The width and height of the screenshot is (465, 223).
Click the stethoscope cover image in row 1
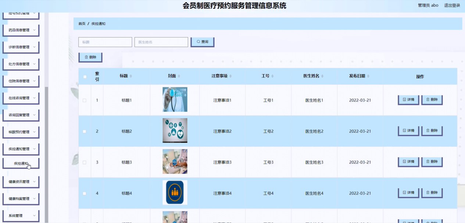click(x=175, y=99)
